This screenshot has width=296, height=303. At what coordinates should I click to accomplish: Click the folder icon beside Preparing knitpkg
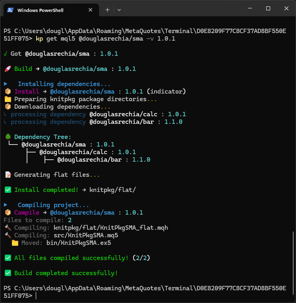[8, 99]
